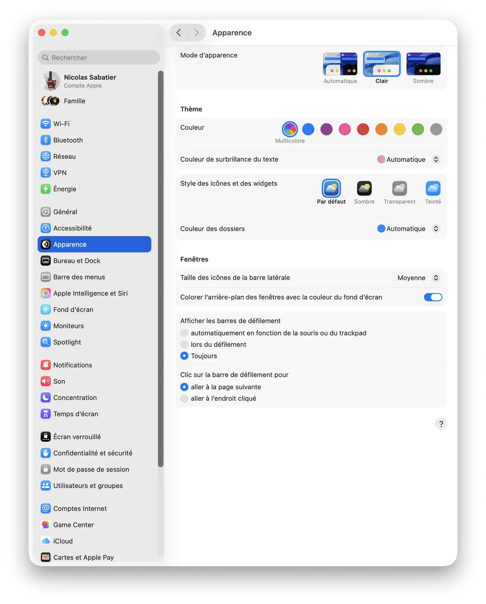Open the Bluetooth settings pane
Screen dimensions: 486x604
(68, 140)
